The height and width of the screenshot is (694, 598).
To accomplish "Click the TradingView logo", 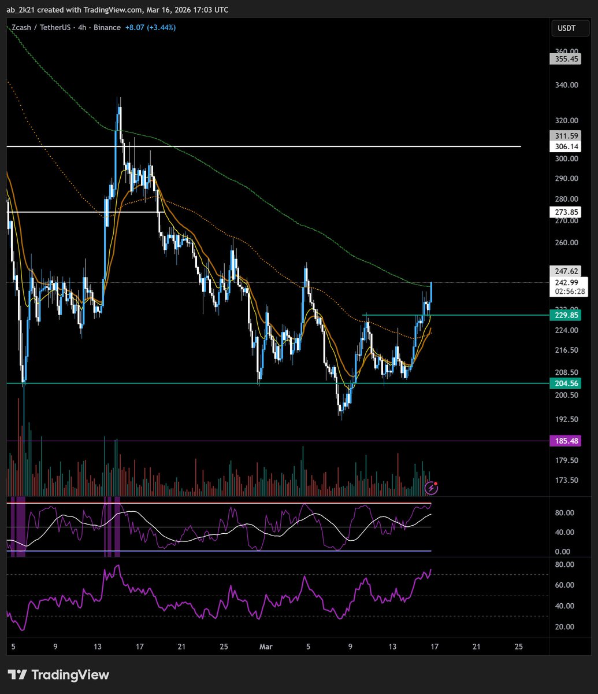I will point(58,674).
